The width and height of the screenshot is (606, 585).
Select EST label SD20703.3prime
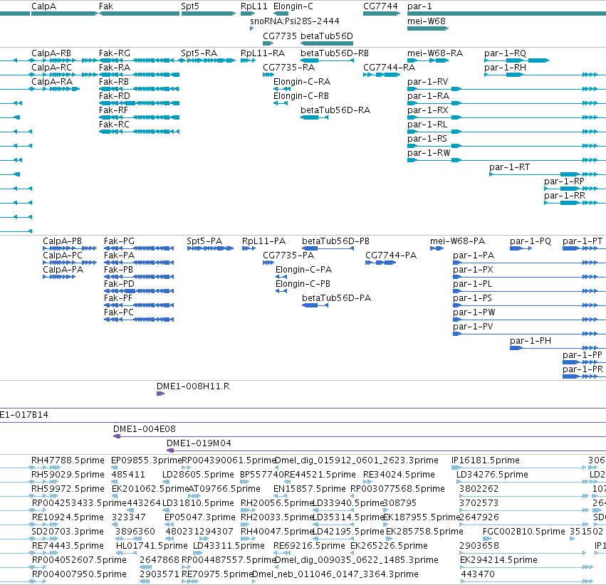coord(68,532)
